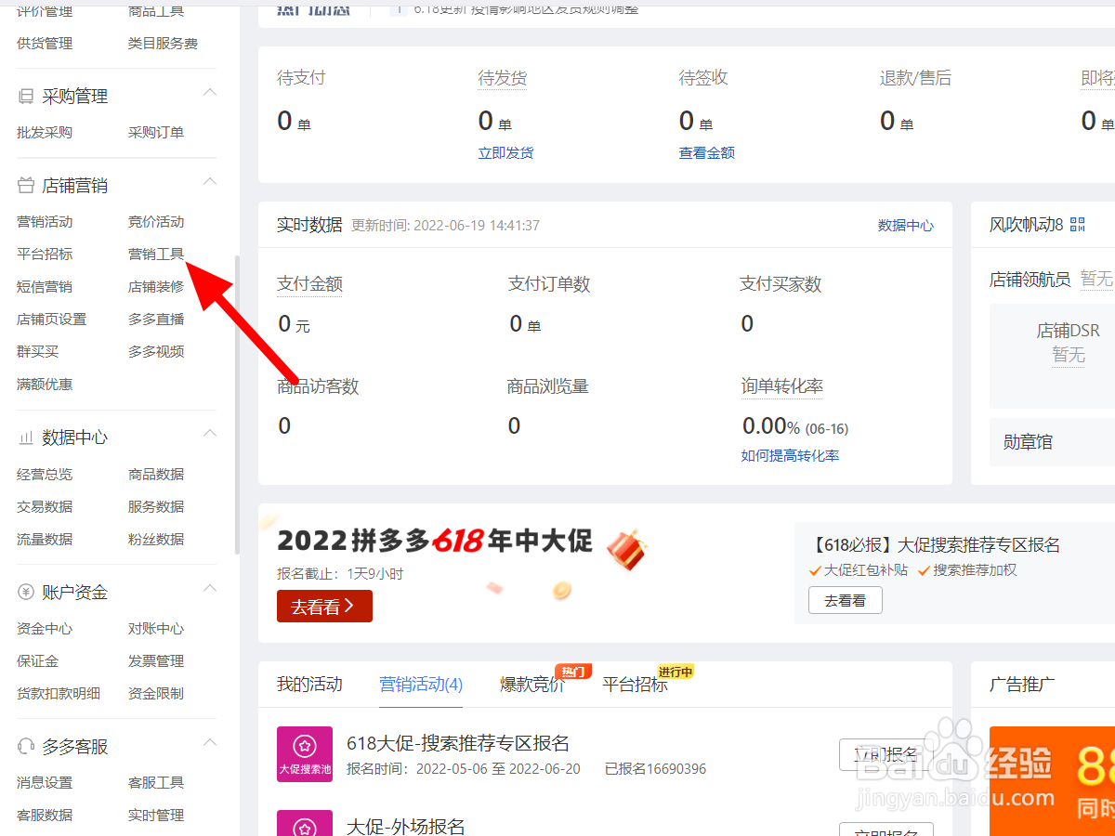Click the 采购管理 section icon
The image size is (1115, 836).
26,97
